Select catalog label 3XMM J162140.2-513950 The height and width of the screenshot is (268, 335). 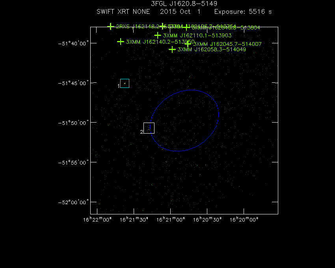tap(160, 42)
